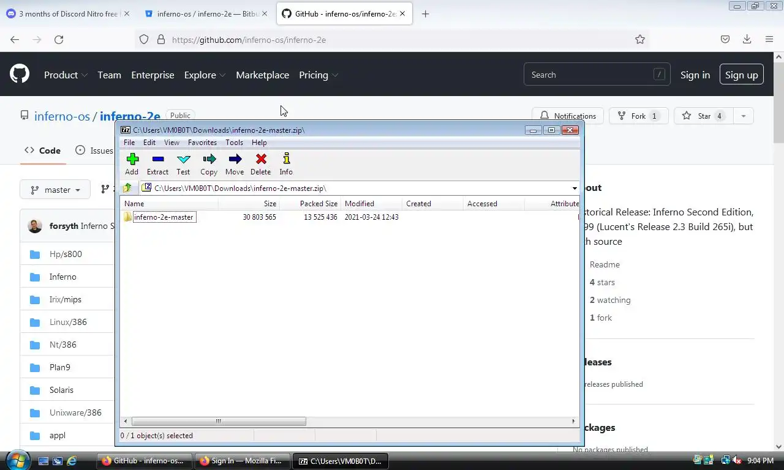Screen dimensions: 784x470
Task: Open the inferno-os owner link
Action: (x=62, y=116)
